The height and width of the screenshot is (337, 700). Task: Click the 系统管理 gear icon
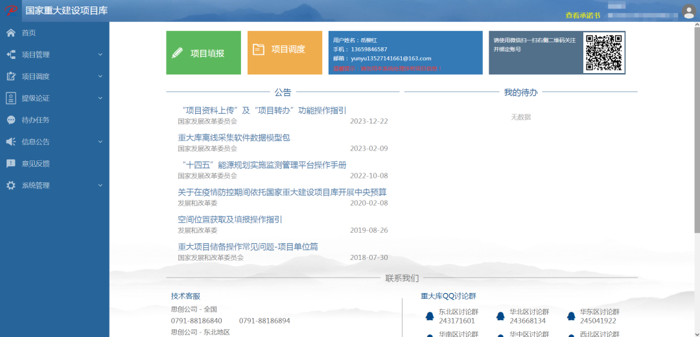click(11, 186)
